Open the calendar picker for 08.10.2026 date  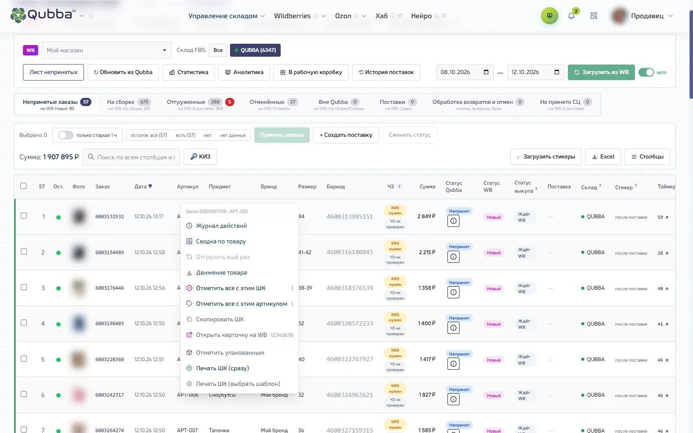486,72
